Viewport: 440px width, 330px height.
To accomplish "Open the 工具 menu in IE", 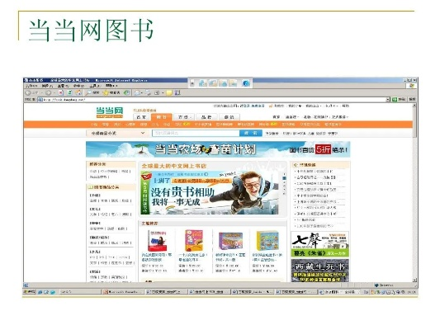I will coord(95,86).
